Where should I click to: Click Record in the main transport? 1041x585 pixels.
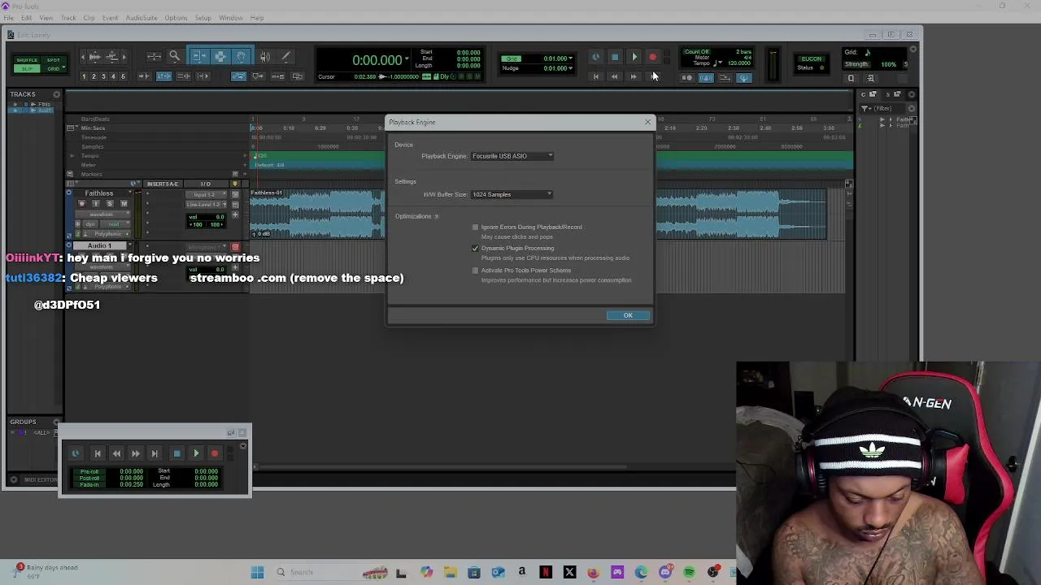pos(653,57)
